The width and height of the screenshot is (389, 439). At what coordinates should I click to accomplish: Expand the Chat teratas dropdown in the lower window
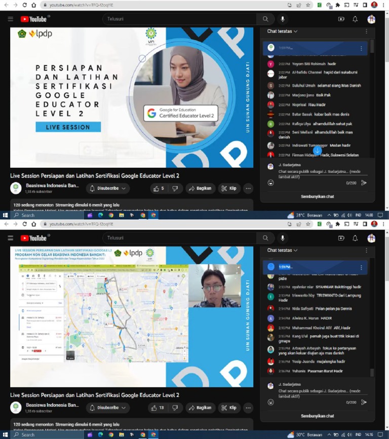(x=282, y=250)
